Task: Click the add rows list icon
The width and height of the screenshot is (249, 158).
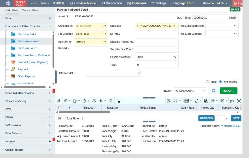Action: pyautogui.click(x=118, y=101)
